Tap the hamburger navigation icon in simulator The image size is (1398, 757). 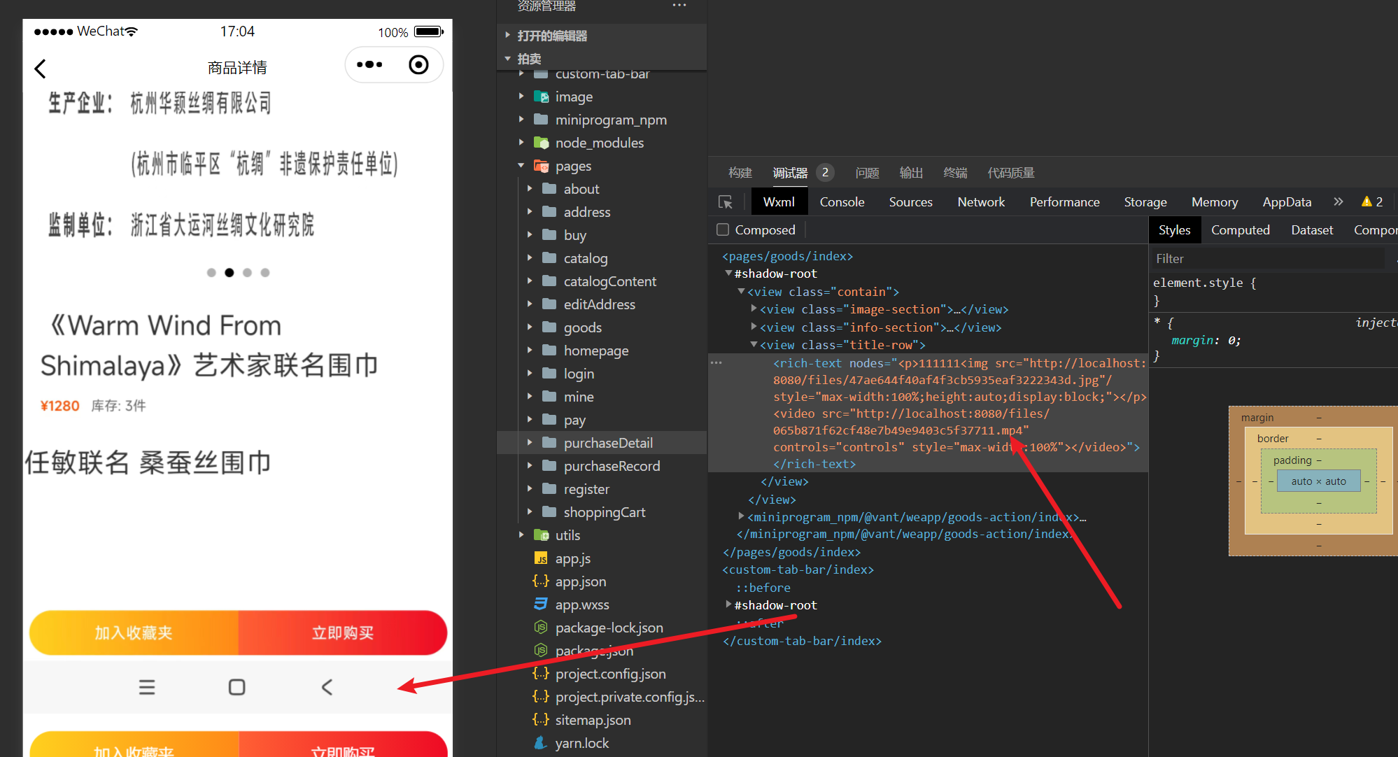point(147,687)
